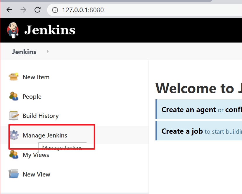Click the Manage Jenkins gear icon
This screenshot has width=242, height=194.
pos(14,135)
